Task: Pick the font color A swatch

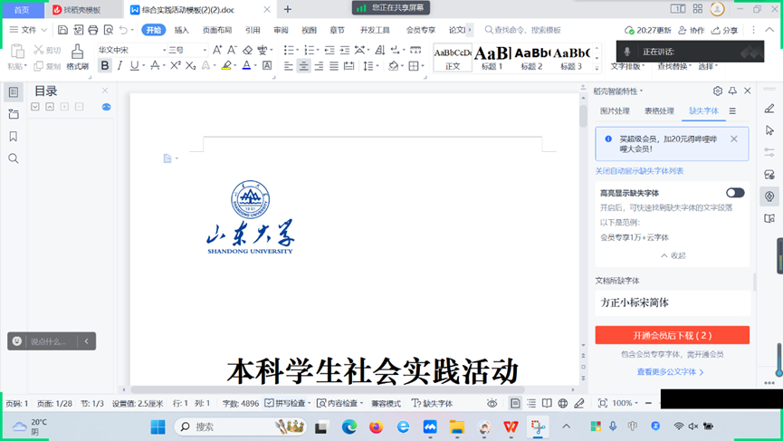Action: click(x=246, y=65)
